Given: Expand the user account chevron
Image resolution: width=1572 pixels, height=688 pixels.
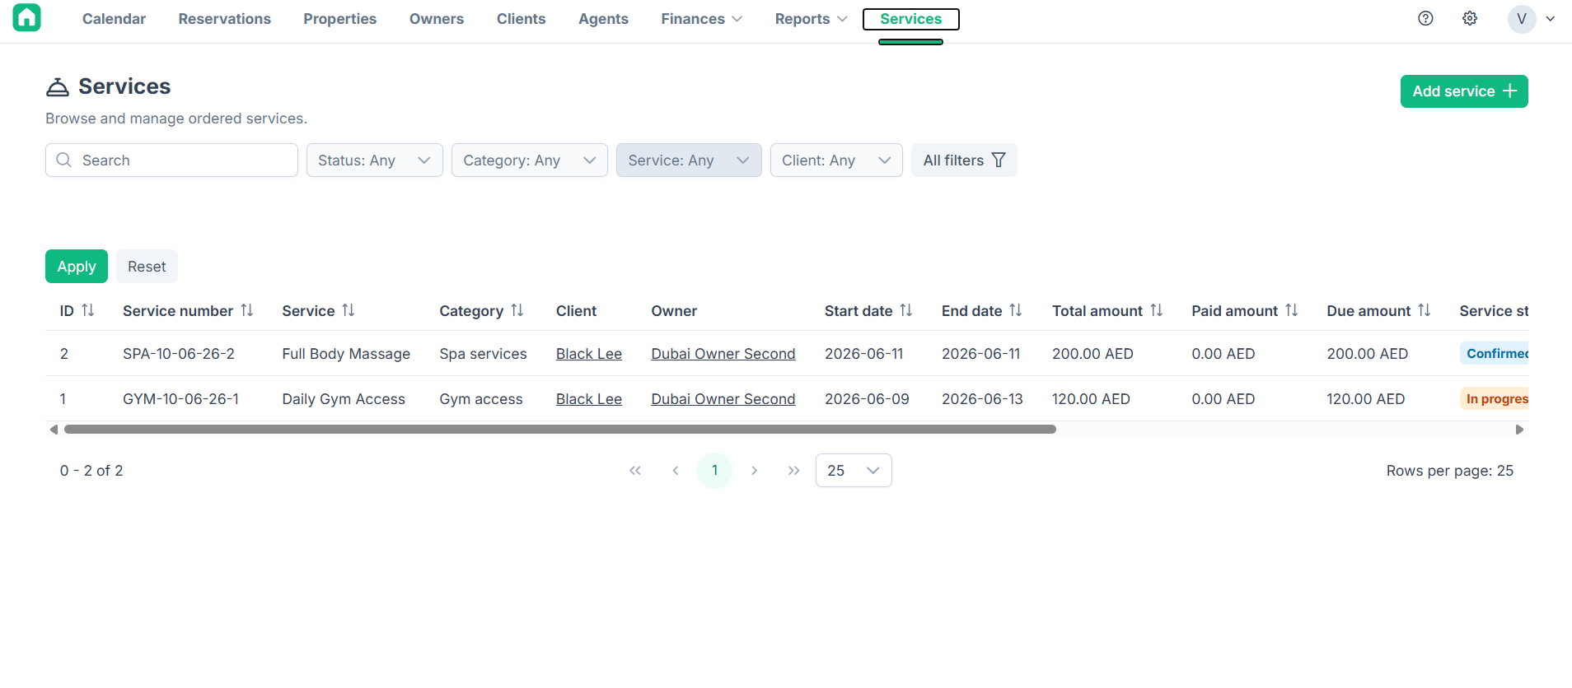Looking at the screenshot, I should 1551,19.
